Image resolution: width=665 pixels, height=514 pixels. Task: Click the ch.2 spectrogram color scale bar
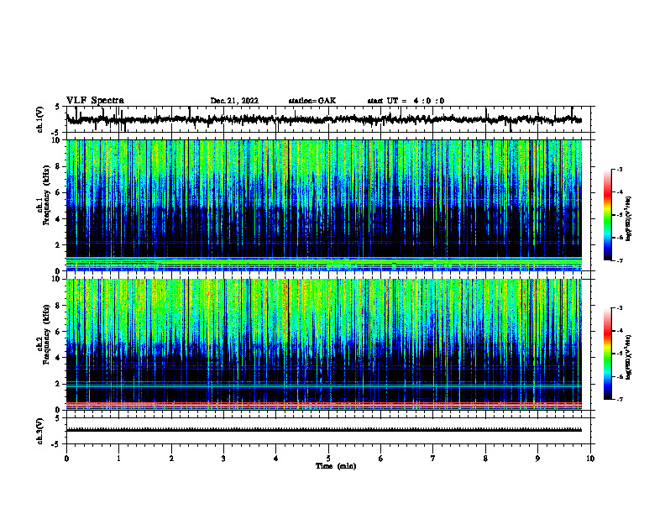pyautogui.click(x=608, y=354)
